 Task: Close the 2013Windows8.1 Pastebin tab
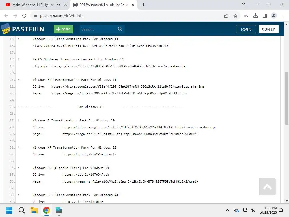[133, 5]
